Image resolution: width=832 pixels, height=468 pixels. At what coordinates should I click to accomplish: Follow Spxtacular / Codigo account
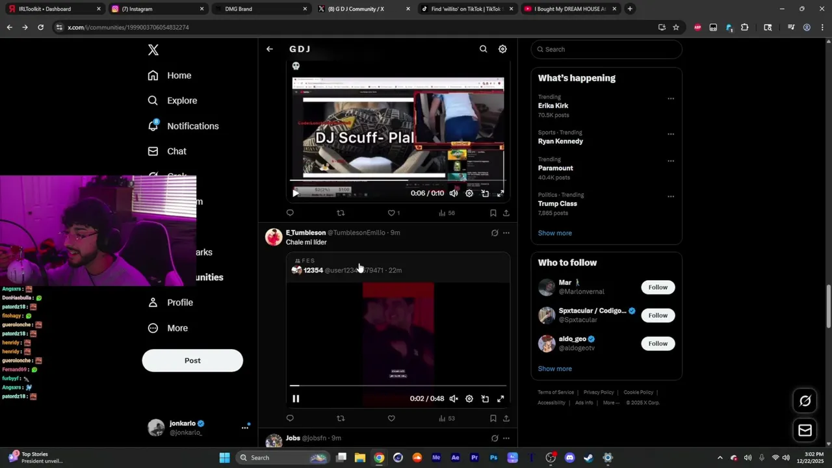click(658, 315)
